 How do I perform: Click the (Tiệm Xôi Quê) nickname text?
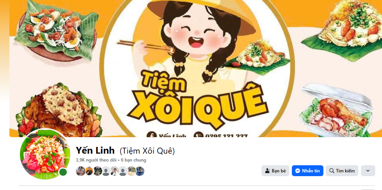(147, 151)
